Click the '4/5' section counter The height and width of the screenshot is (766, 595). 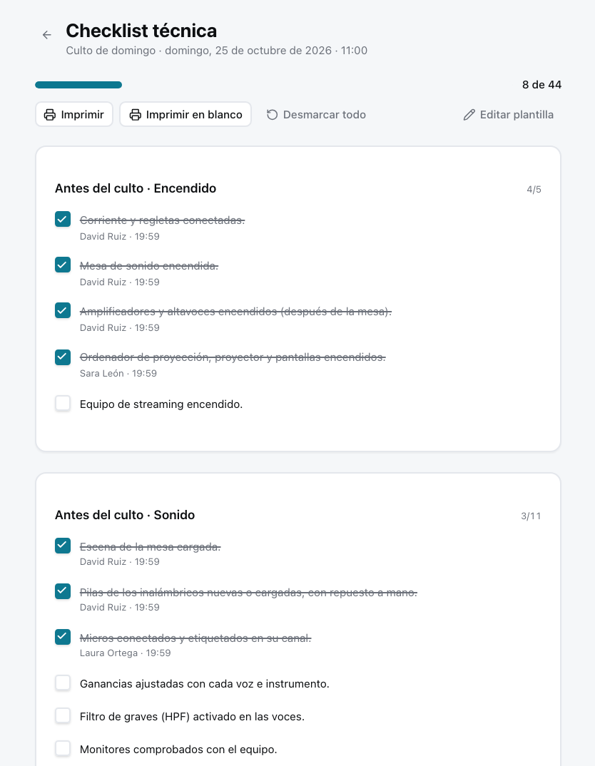[x=534, y=190]
